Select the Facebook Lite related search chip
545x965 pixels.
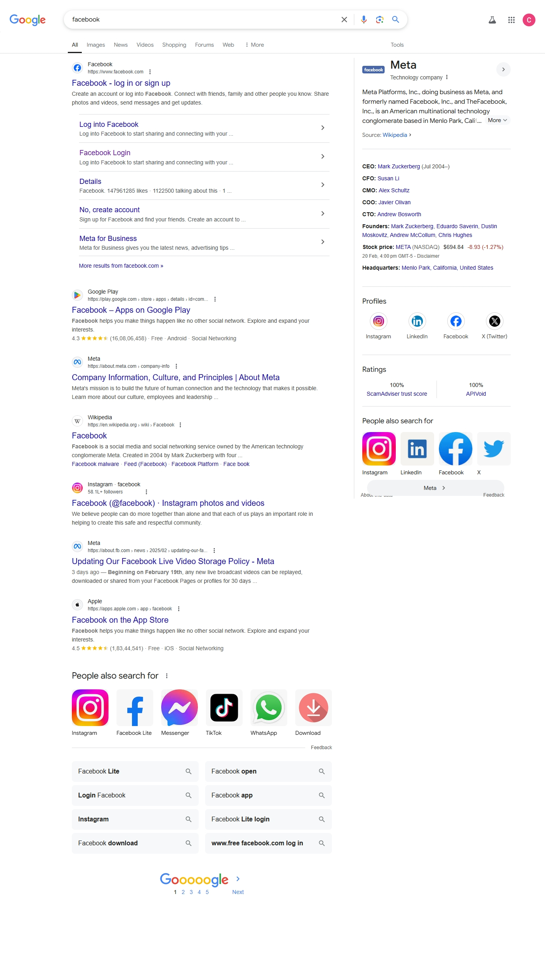pos(135,772)
